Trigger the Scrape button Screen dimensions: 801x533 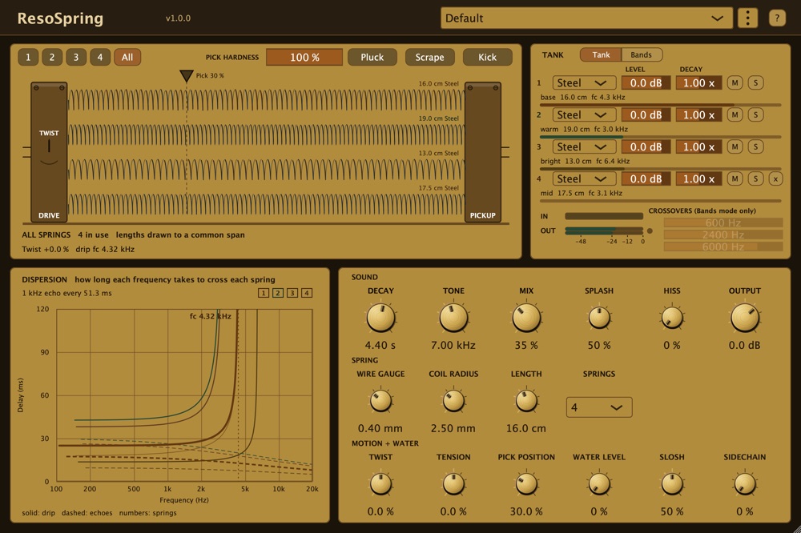[429, 57]
